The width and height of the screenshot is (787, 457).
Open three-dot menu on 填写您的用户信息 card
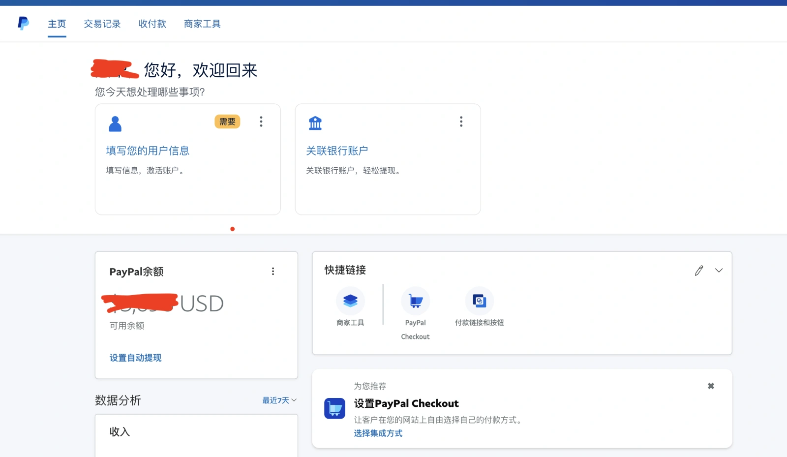click(261, 122)
